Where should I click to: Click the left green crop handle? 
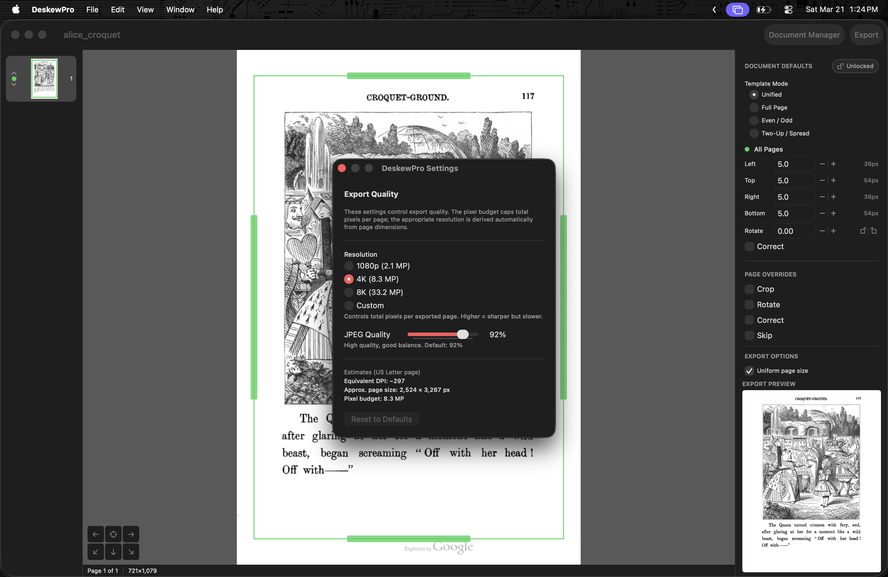pos(254,307)
